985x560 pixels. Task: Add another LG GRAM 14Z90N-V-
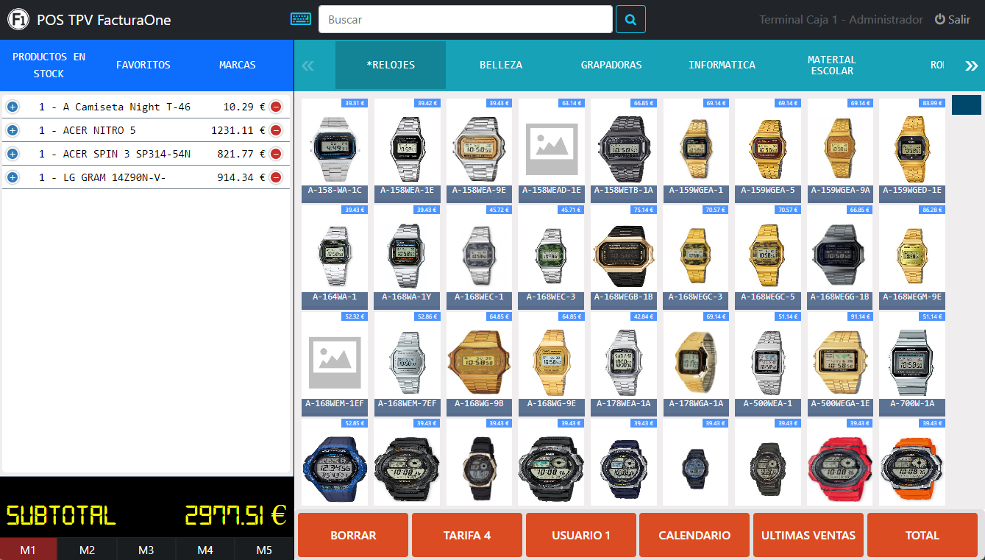[x=12, y=177]
